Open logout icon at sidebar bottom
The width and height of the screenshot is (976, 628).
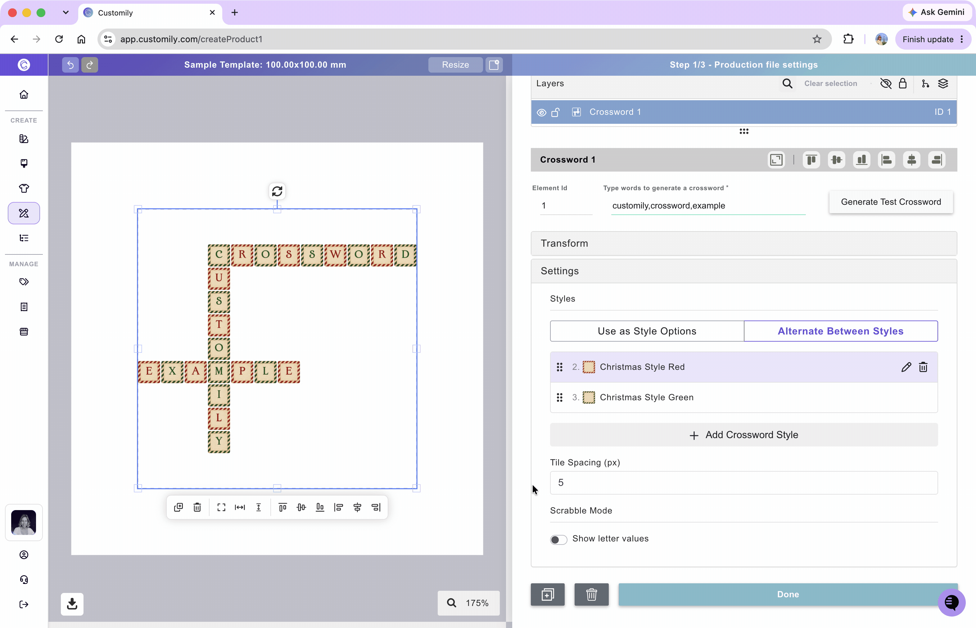click(x=24, y=604)
